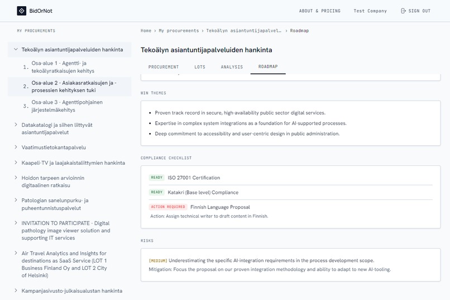The height and width of the screenshot is (300, 450).
Task: Open Hoidon tarpeen arvioinnin digitaalinen ratkaisu
Action: (53, 182)
